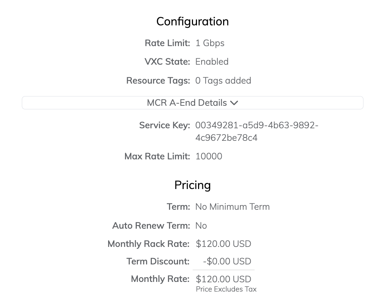Click the Rate Limit label
This screenshot has width=381, height=303.
167,43
